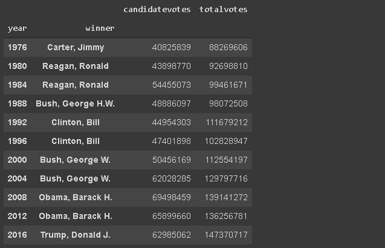385x248 pixels.
Task: Click candidate votes value 62028285
Action: click(x=172, y=178)
